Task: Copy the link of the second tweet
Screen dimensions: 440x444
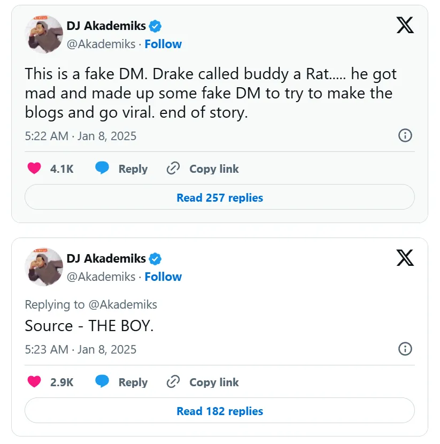Action: [173, 382]
